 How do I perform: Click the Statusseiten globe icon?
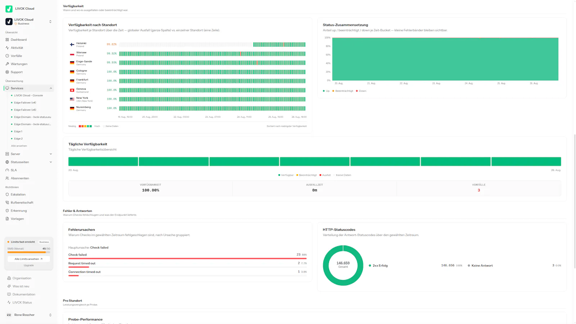coord(7,162)
